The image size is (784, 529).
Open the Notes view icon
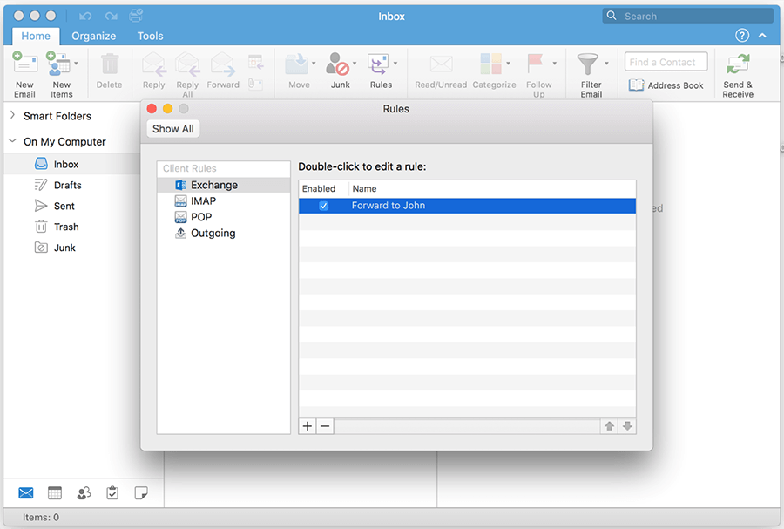pos(140,493)
